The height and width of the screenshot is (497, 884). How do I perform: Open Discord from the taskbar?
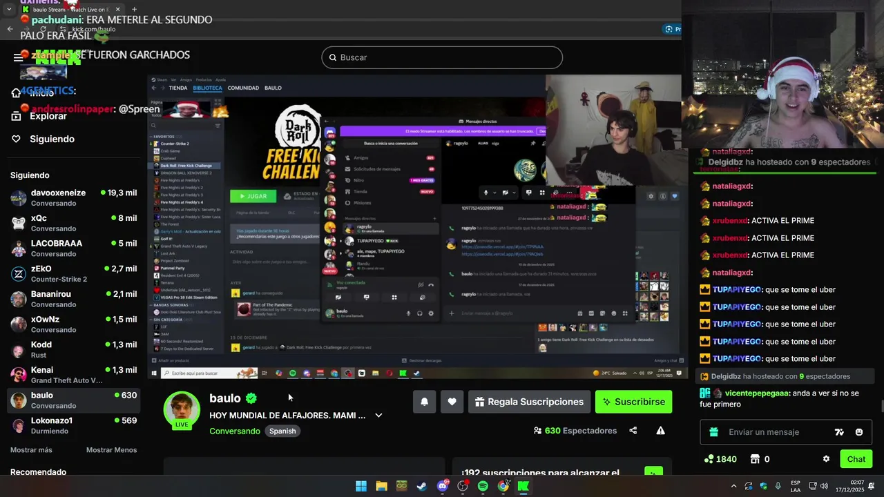pyautogui.click(x=443, y=486)
